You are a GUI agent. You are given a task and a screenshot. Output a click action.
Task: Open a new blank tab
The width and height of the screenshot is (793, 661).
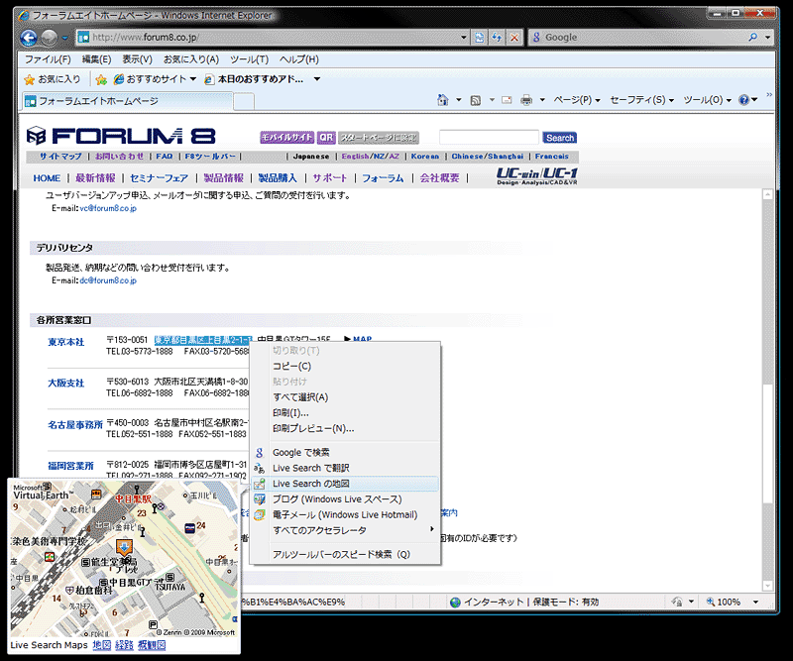[x=244, y=102]
